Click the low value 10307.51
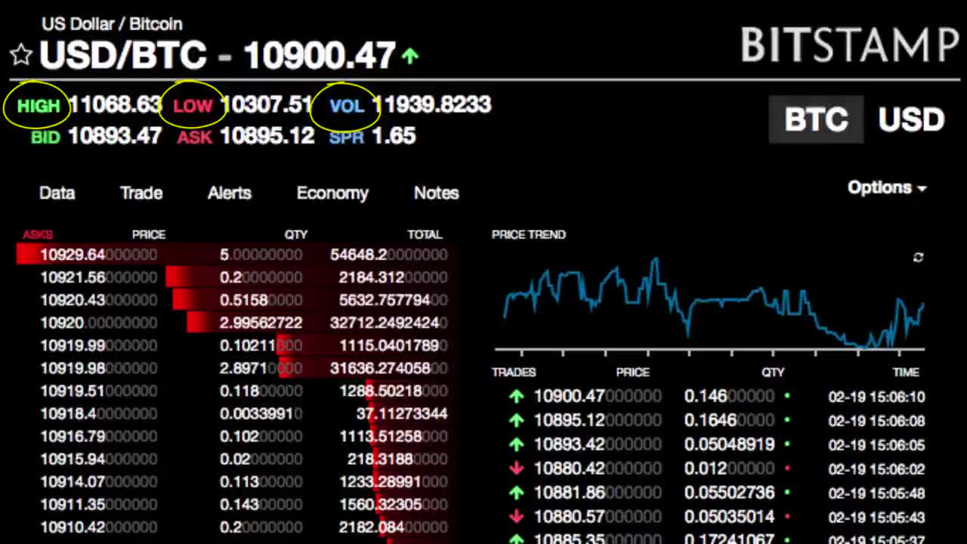967x544 pixels. point(267,104)
